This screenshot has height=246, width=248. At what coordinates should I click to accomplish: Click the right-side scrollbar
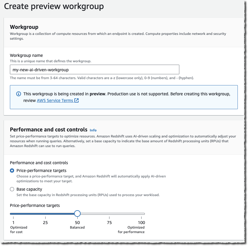[x=246, y=120]
